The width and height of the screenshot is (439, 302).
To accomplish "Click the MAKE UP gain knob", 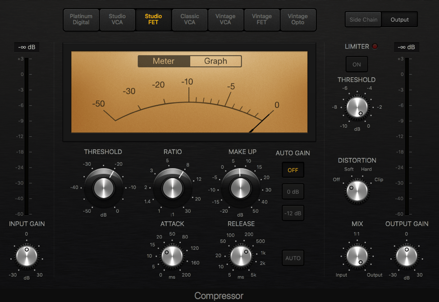I will point(240,188).
